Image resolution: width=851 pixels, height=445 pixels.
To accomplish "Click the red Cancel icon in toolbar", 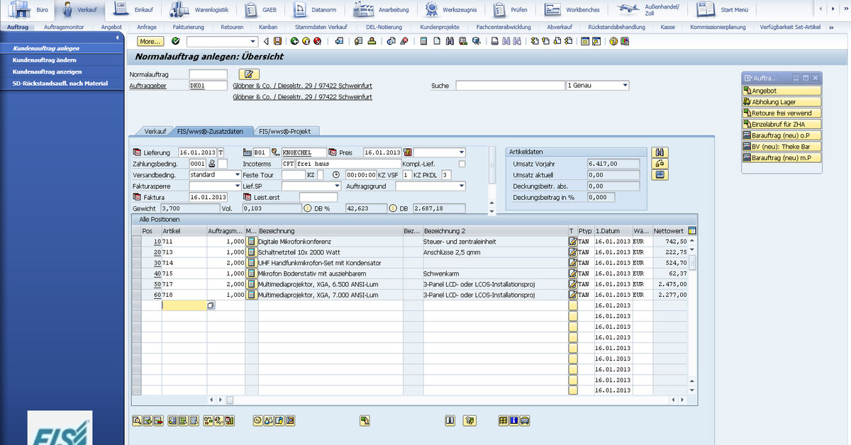I will (x=317, y=41).
